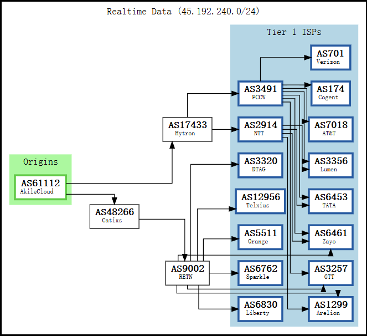The height and width of the screenshot is (336, 367).
Task: Open the AS174 Cogent node
Action: point(330,93)
